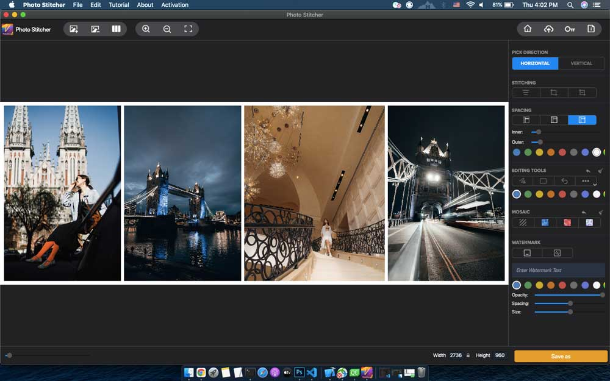Enable the first Spacing layout option
Screen dimensions: 610x381
click(525, 119)
